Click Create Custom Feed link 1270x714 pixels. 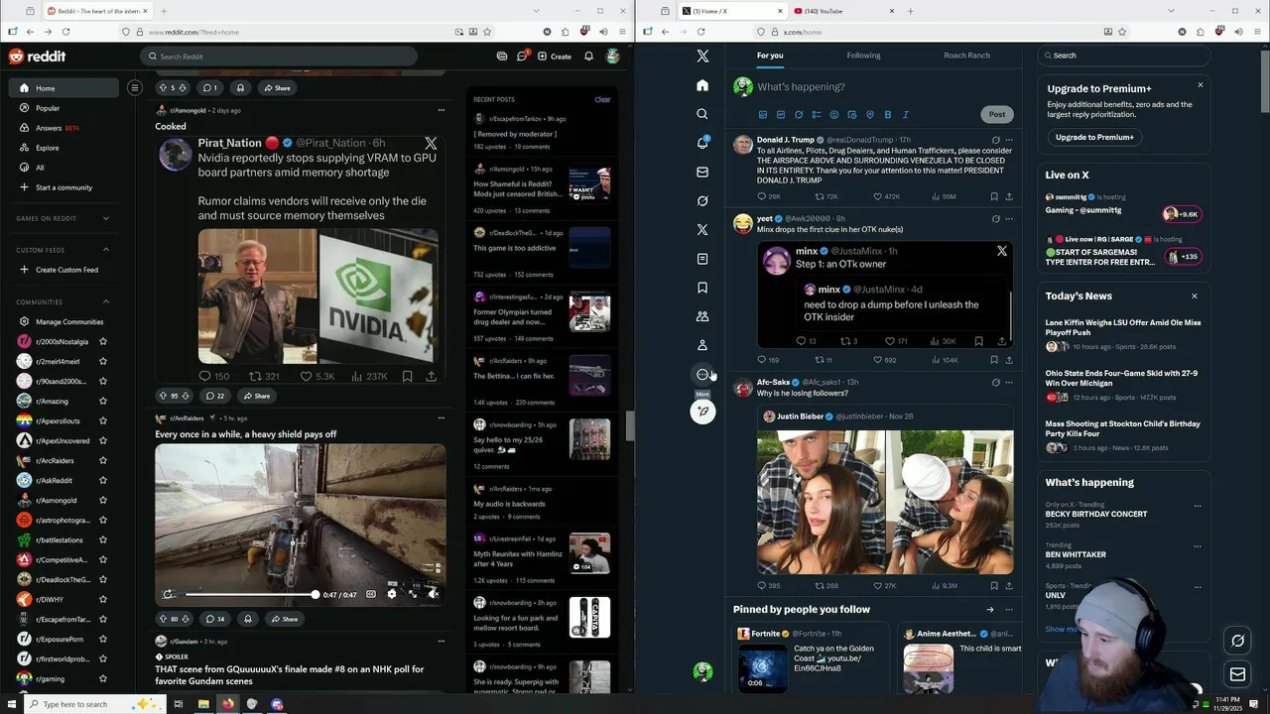pyautogui.click(x=66, y=270)
